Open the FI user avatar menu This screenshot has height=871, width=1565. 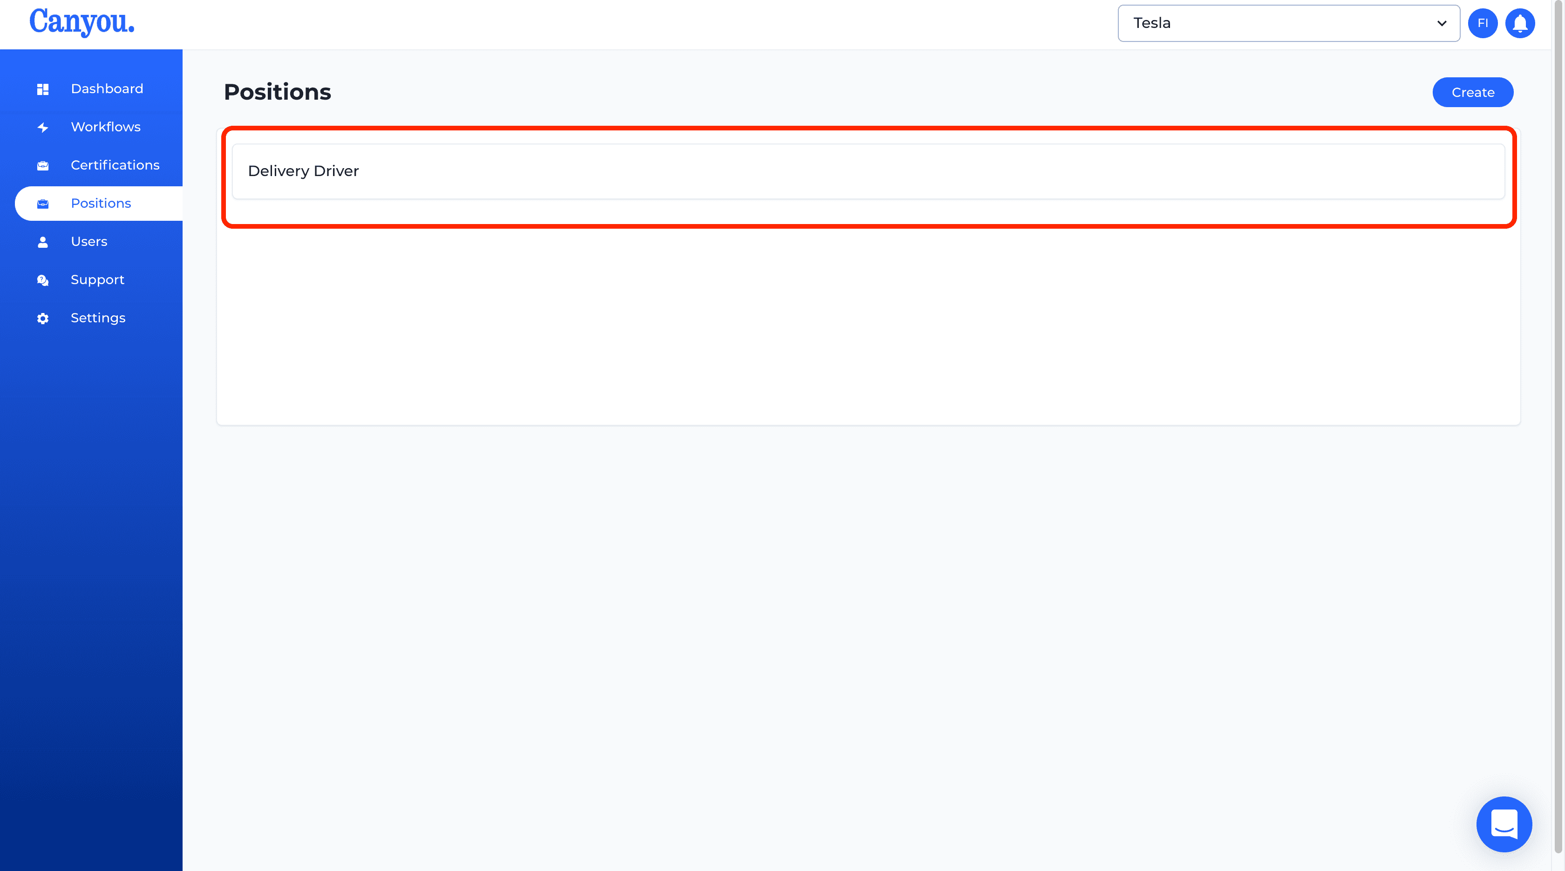coord(1483,23)
